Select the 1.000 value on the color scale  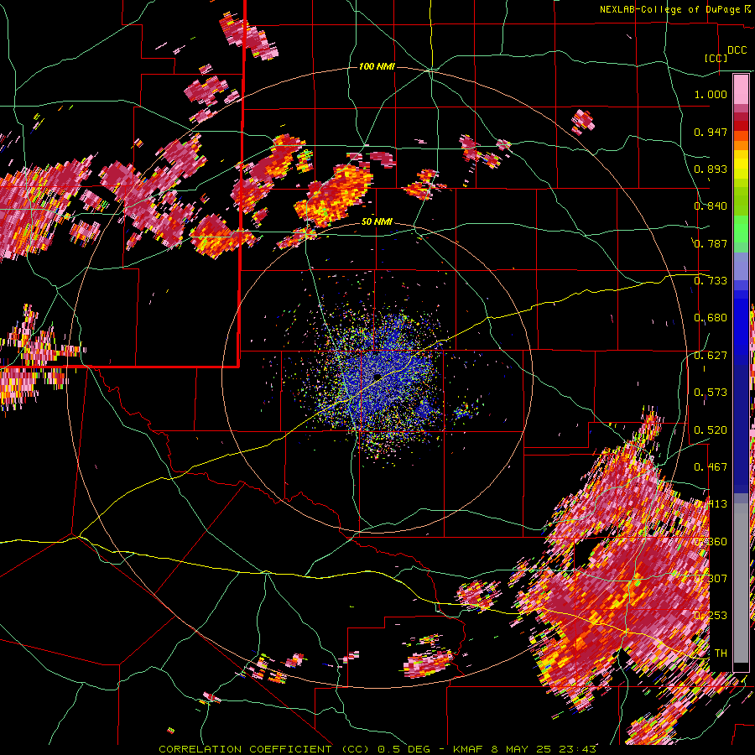click(711, 94)
